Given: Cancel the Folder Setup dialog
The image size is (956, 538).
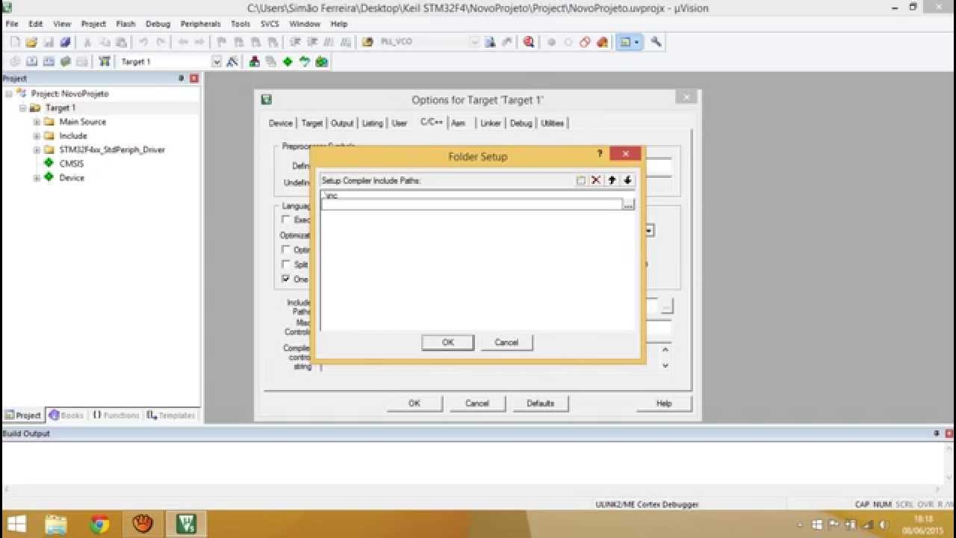Looking at the screenshot, I should point(506,342).
